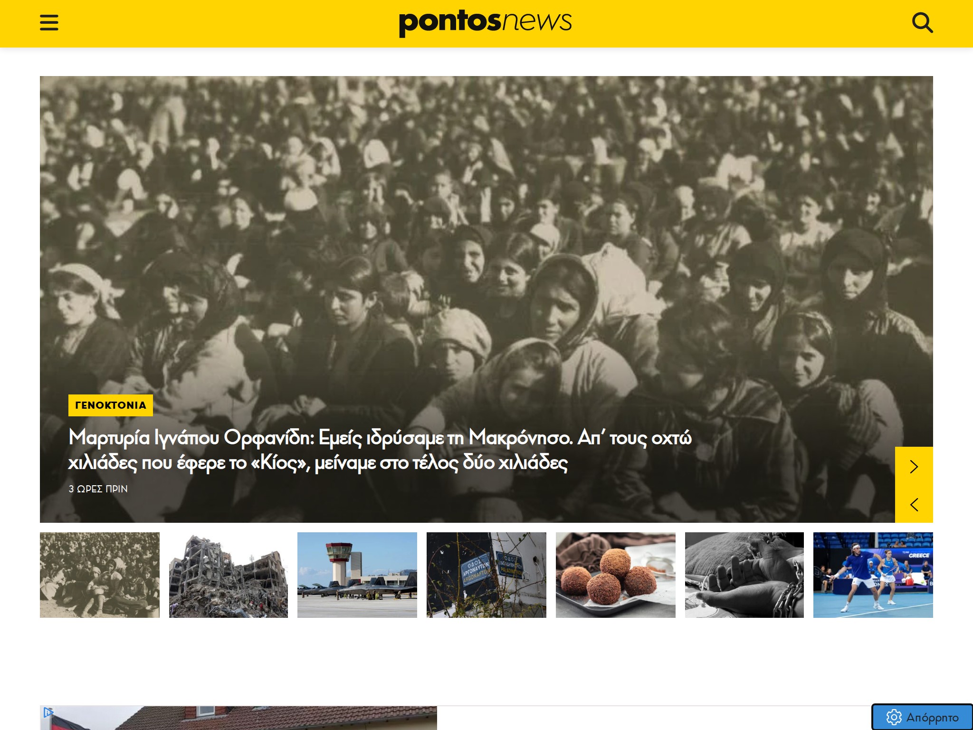Image resolution: width=973 pixels, height=730 pixels.
Task: Open the hamburger navigation menu
Action: (x=49, y=23)
